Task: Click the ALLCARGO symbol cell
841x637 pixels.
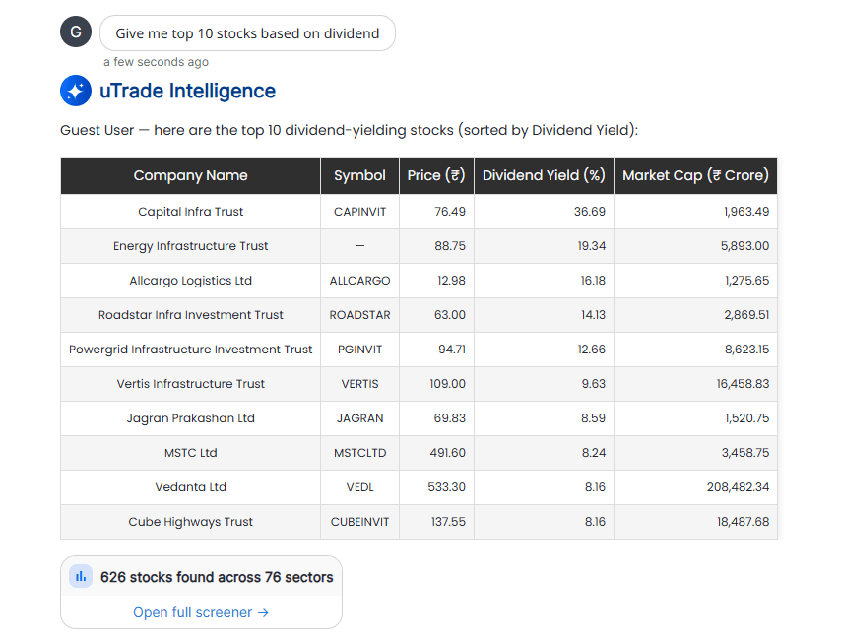Action: pyautogui.click(x=359, y=281)
